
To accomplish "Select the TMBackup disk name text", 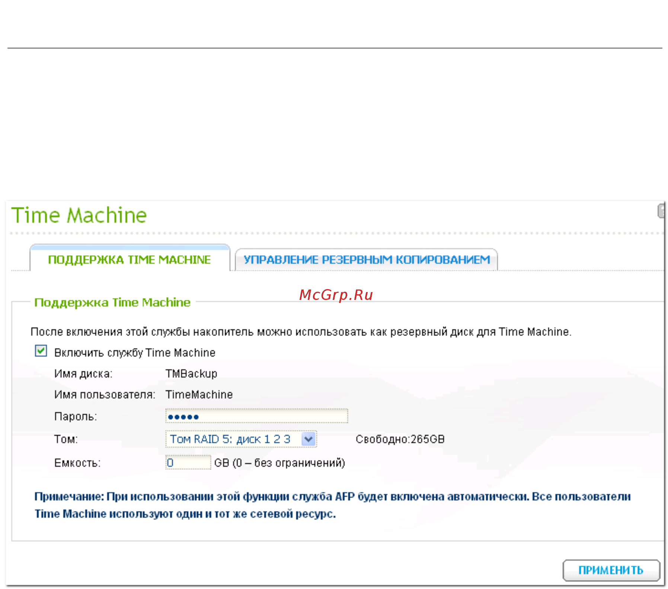I will click(191, 373).
